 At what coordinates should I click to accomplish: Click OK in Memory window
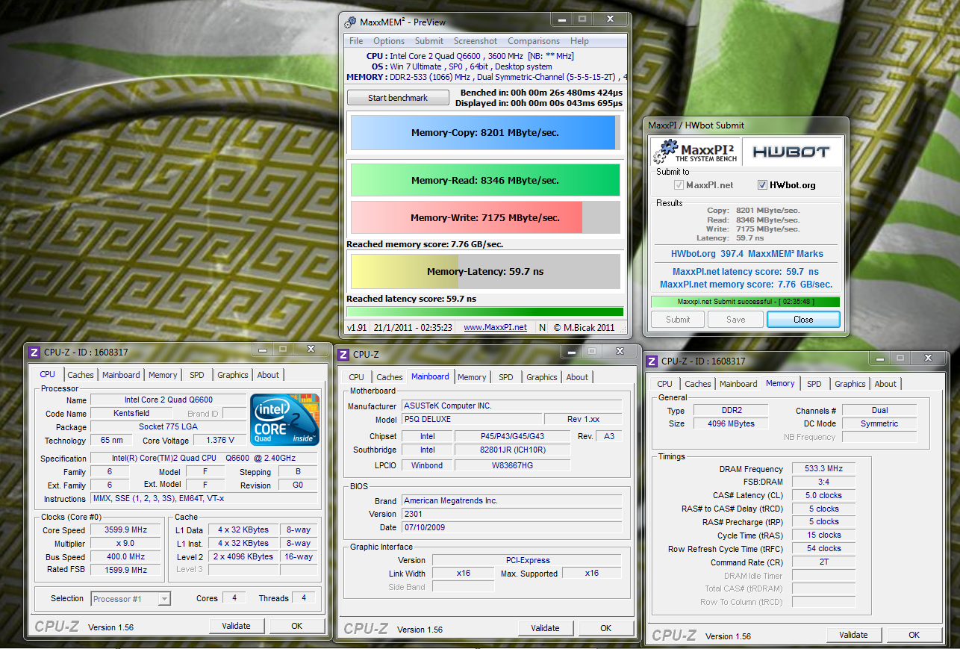click(x=914, y=635)
